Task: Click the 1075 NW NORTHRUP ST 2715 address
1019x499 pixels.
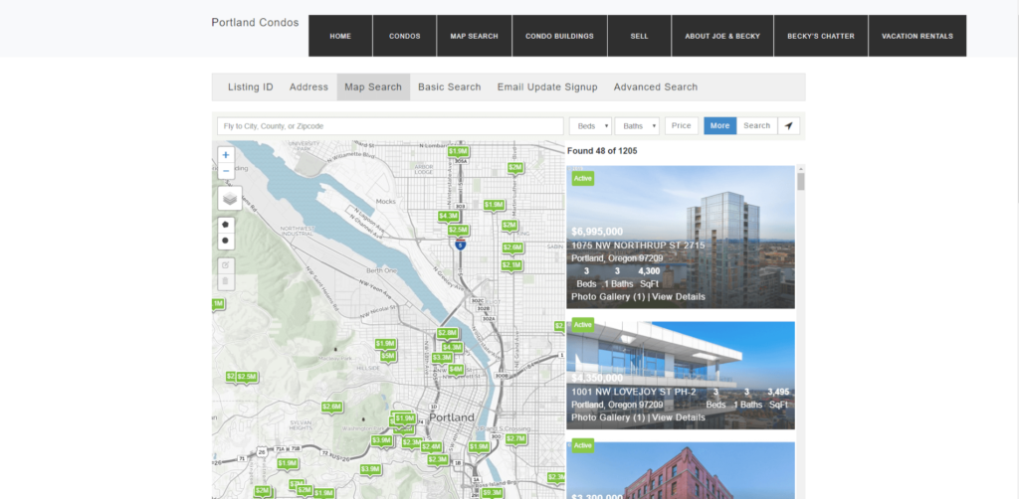Action: (638, 246)
